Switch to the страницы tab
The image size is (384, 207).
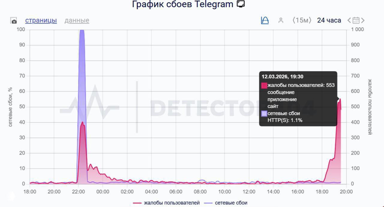[x=40, y=20]
